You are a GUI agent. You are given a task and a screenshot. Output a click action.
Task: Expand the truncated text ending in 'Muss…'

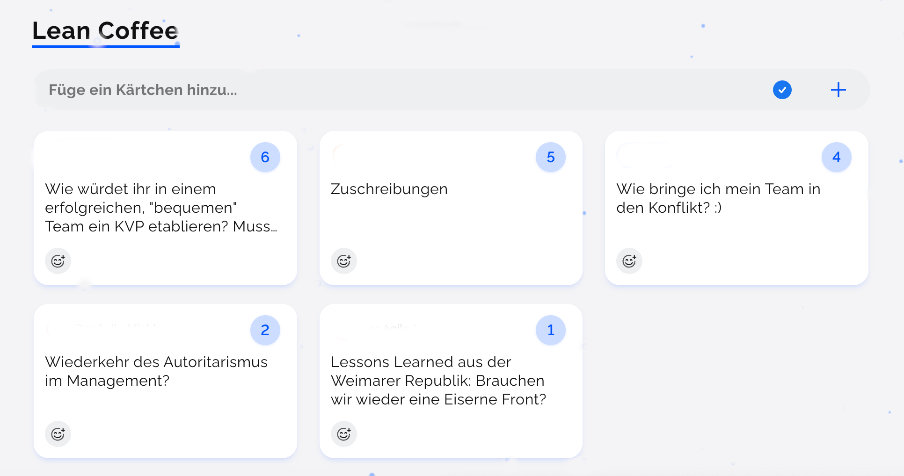[255, 227]
